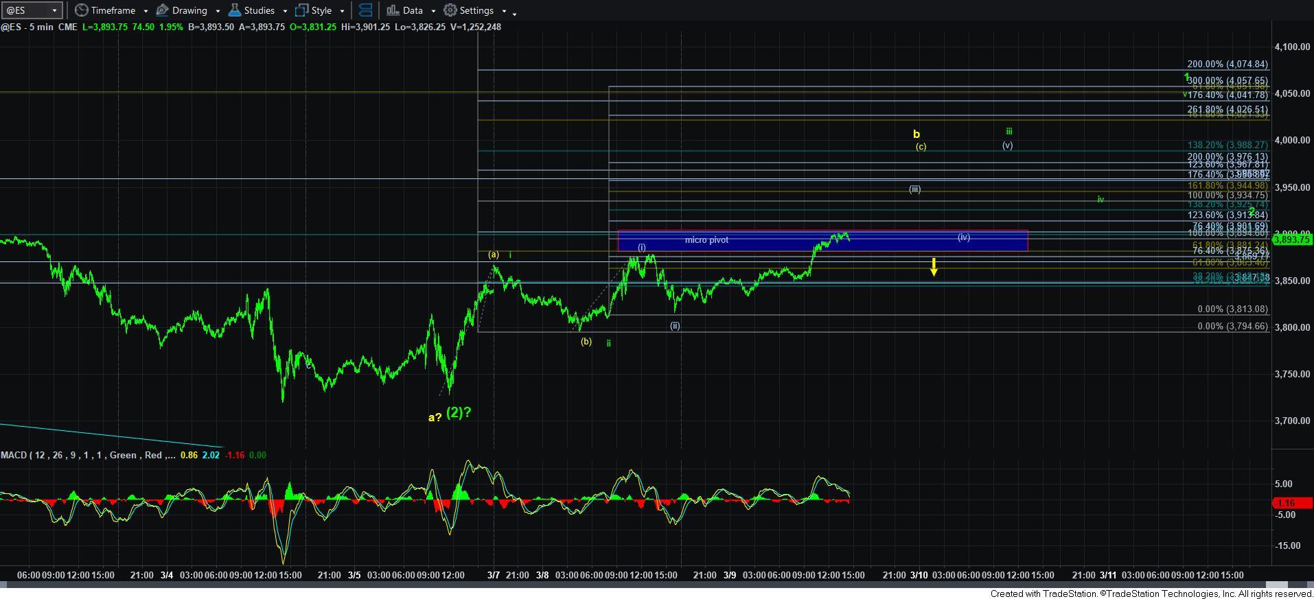Click the (iii) wave label
Viewport: 1314px width, 599px height.
coord(914,189)
